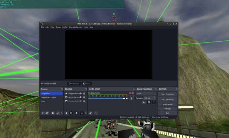
Task: Mute Desktop Audio with the speaker icon
Action: 127,99
